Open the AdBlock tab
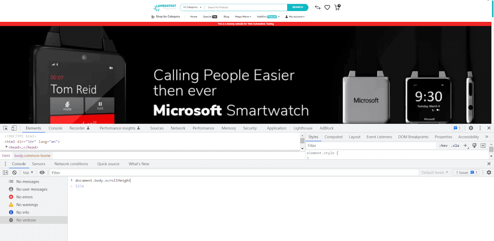The height and width of the screenshot is (241, 494). click(x=327, y=128)
